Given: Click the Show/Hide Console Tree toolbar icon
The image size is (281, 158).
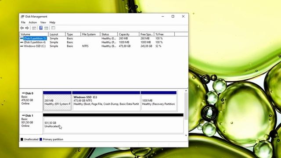Looking at the screenshot, I should point(34,28).
